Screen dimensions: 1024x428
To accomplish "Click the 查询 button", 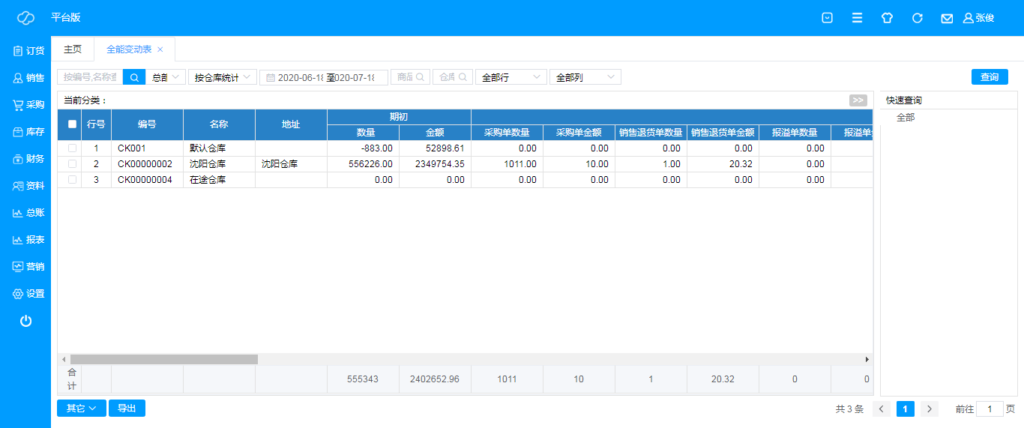I will [990, 77].
